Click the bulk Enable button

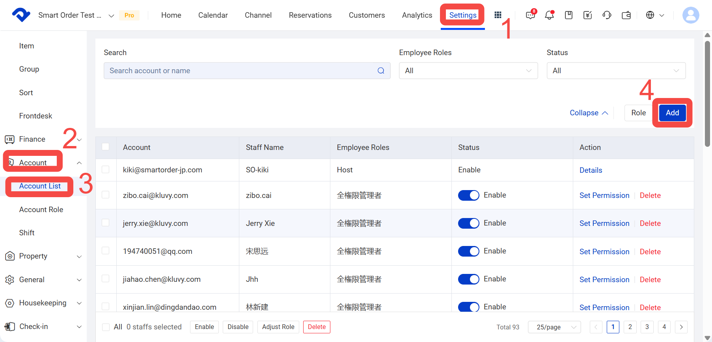point(204,327)
